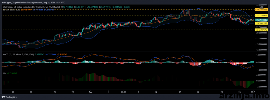Viewport: 270px width, 100px height.
Task: Click the AO value -0.7246548
Action: point(12,73)
